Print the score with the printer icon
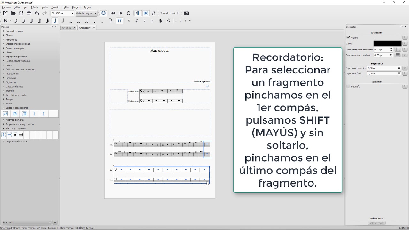 (29, 13)
